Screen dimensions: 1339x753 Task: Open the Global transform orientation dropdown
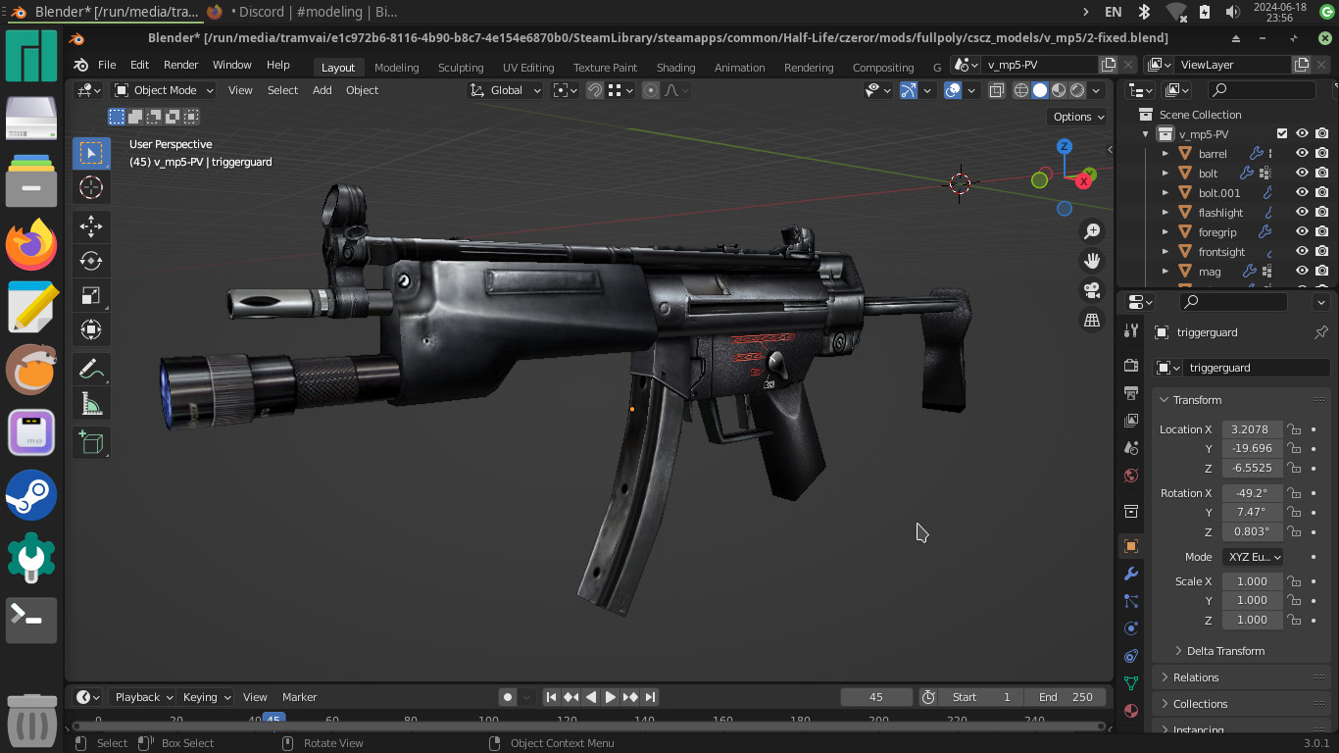[505, 89]
